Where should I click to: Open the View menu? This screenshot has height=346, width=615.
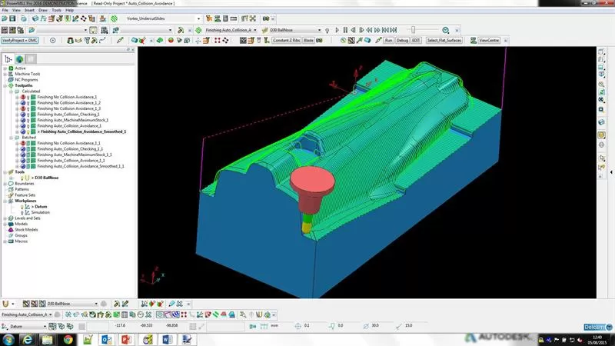click(16, 10)
